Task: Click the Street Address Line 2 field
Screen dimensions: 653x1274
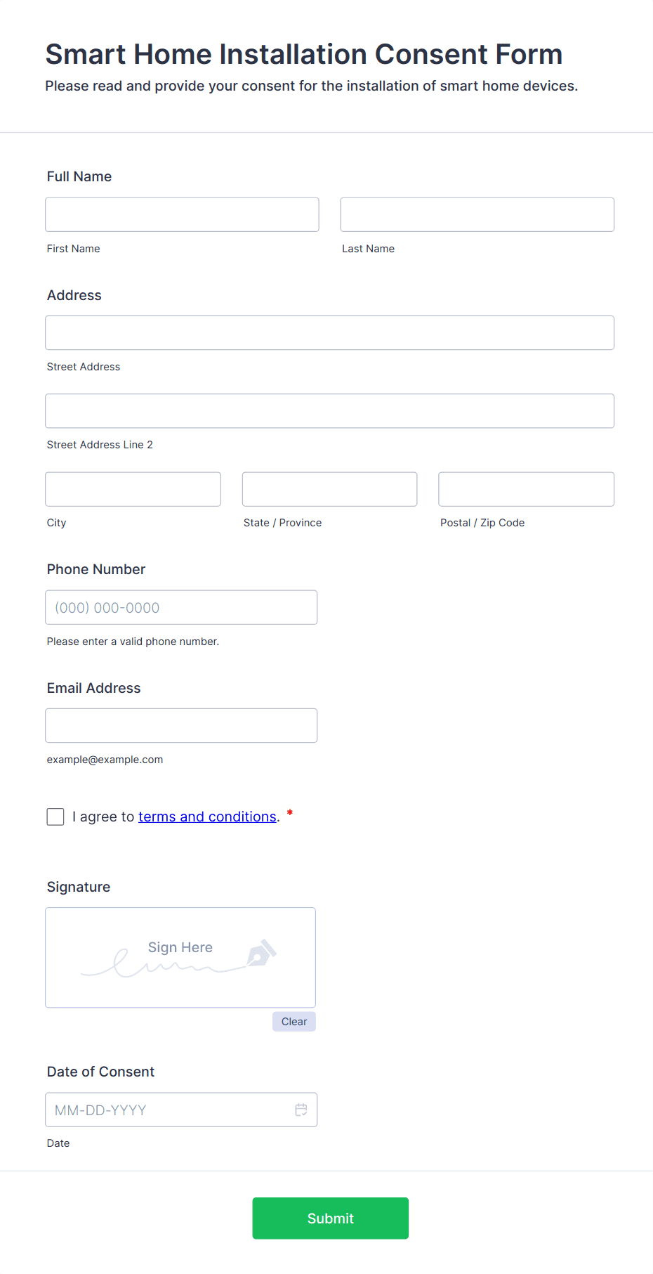Action: (329, 411)
